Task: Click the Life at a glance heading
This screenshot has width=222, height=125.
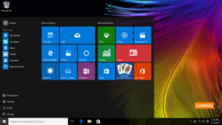Action: pos(48,23)
